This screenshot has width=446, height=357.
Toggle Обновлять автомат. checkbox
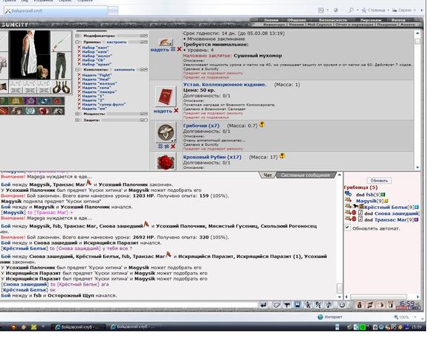347,228
